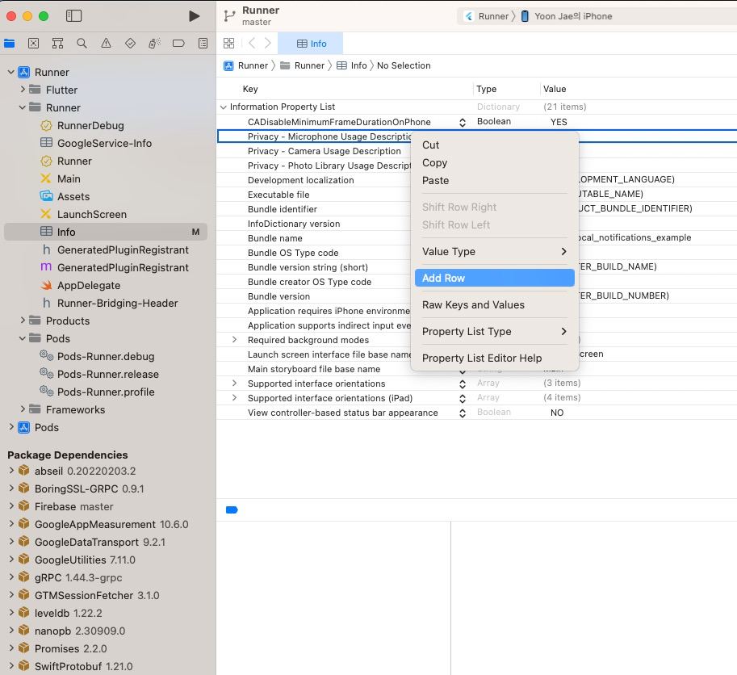Open the Breakpoint navigator icon
This screenshot has width=737, height=675.
pos(178,44)
